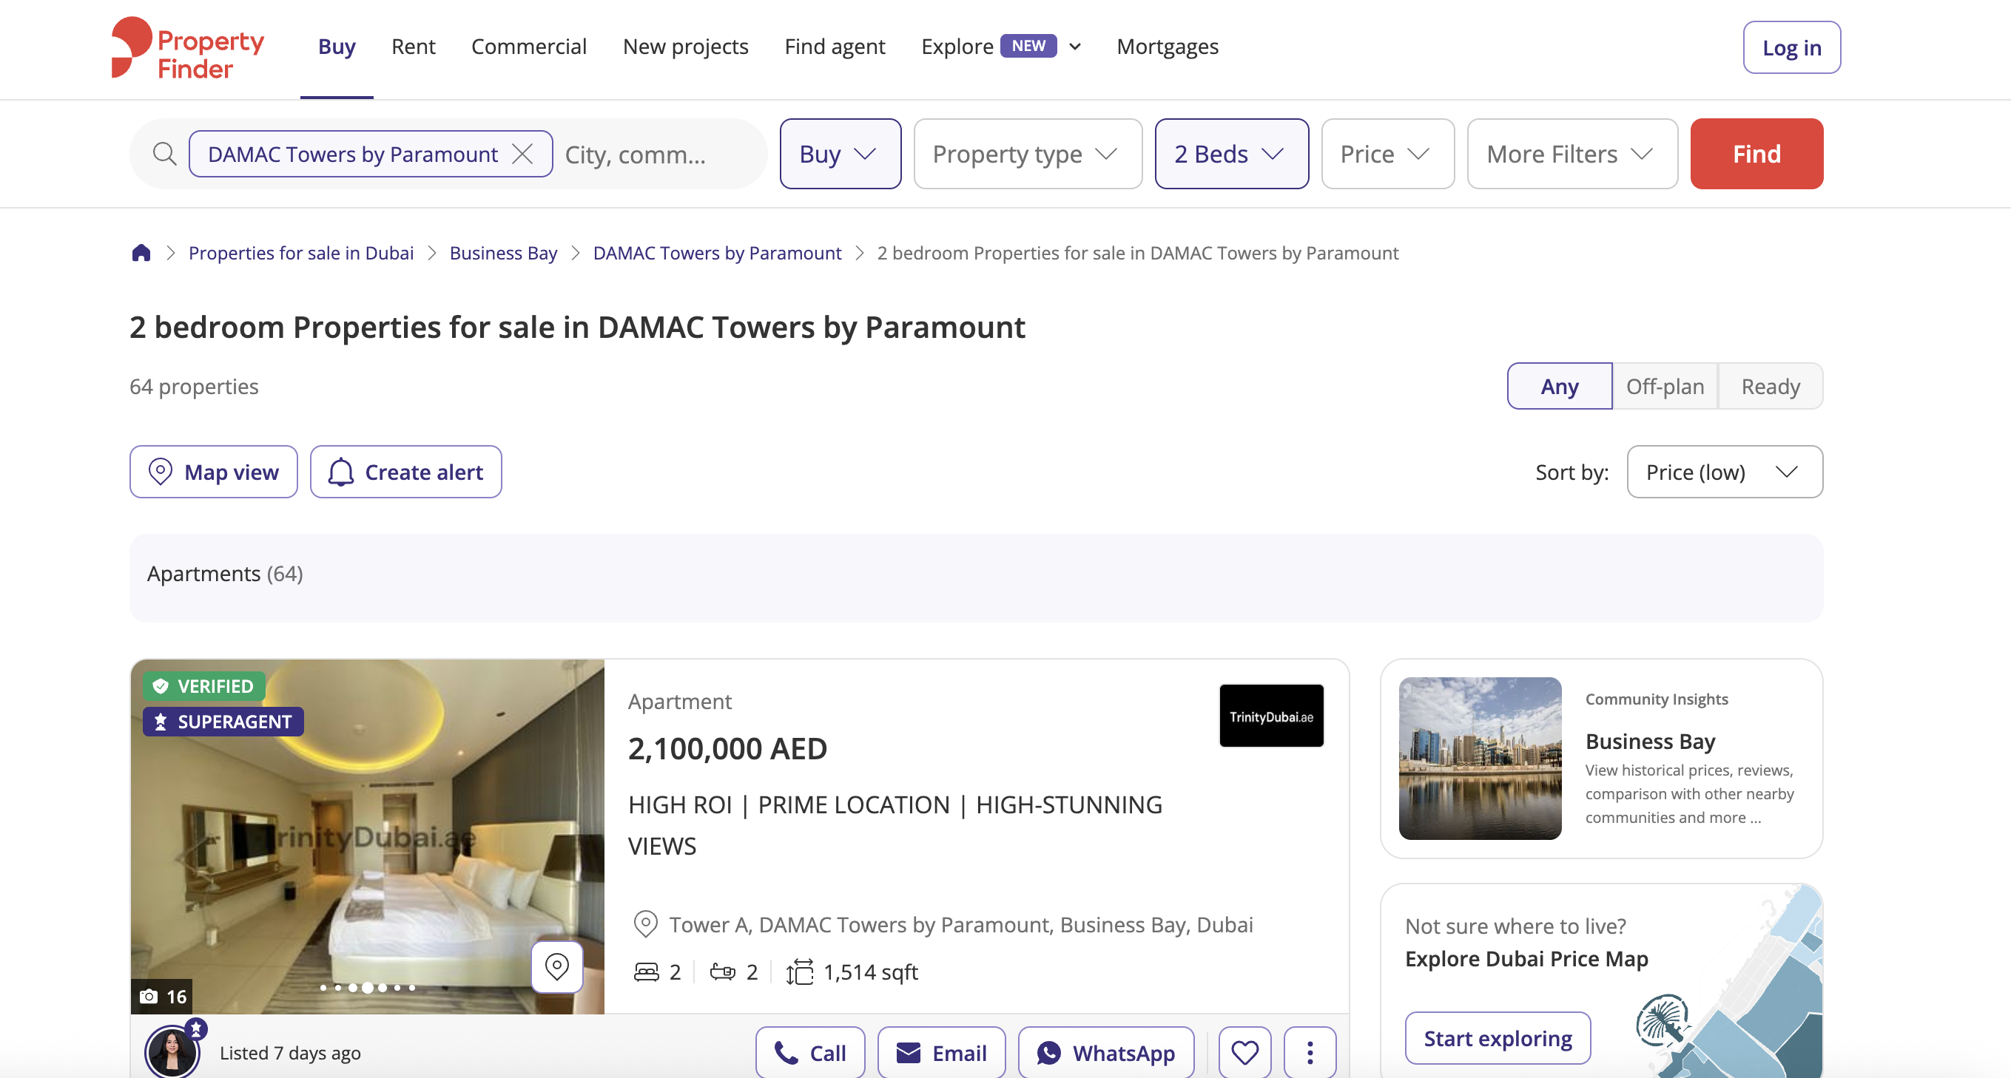Click the Palm island map illustration
The width and height of the screenshot is (2011, 1078).
(x=1663, y=1021)
